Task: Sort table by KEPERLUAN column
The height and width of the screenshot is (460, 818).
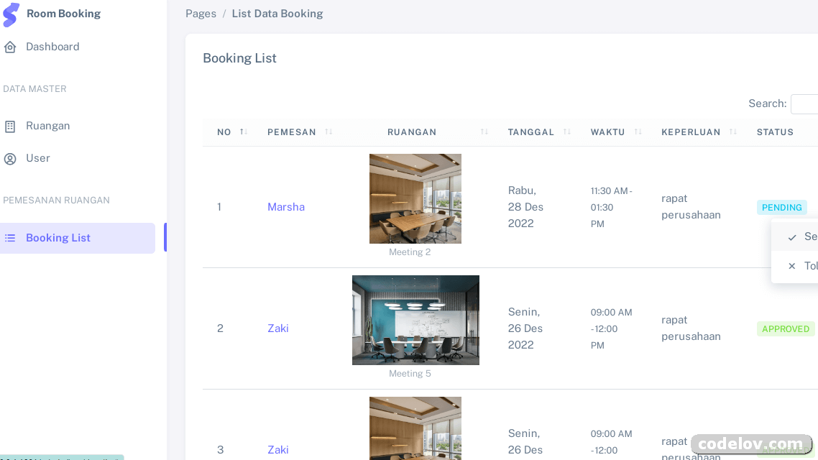Action: click(x=694, y=132)
